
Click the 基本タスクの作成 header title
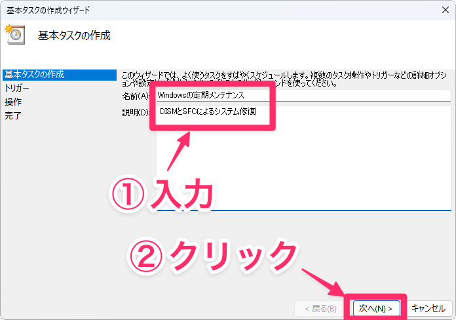coord(74,35)
